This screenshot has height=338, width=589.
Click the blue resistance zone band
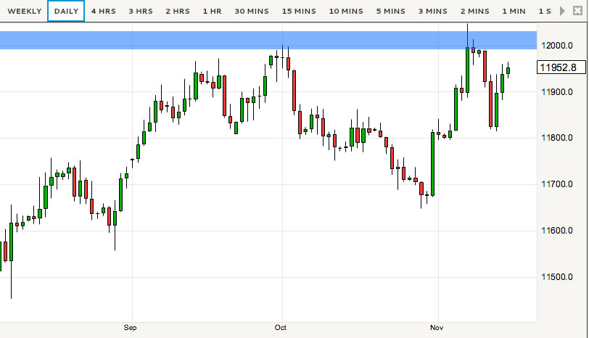tap(268, 40)
